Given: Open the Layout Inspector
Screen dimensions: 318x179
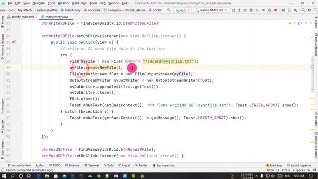Looking at the screenshot, I should [299, 165].
